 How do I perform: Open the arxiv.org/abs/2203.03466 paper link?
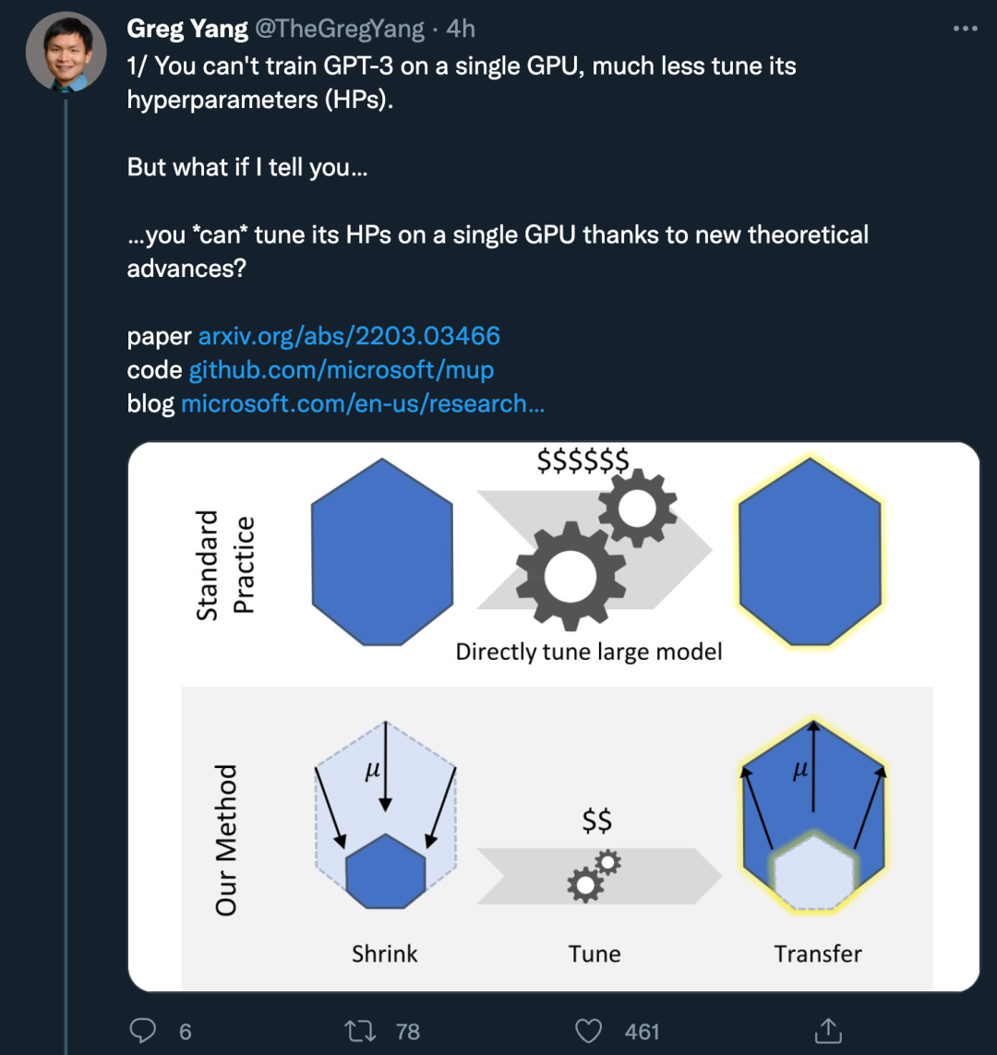[349, 335]
